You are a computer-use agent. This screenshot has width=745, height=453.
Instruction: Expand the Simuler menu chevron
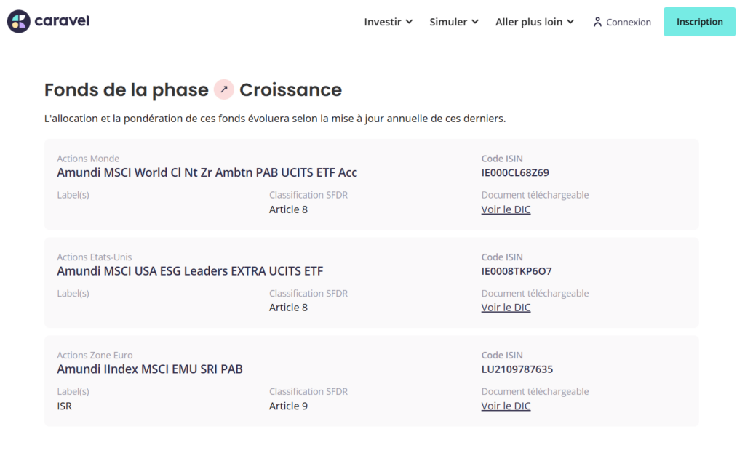[x=474, y=22]
